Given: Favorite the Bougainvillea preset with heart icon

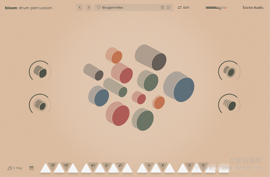Looking at the screenshot, I should pyautogui.click(x=99, y=7).
